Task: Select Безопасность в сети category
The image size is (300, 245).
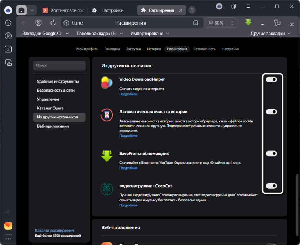Action: 59,90
